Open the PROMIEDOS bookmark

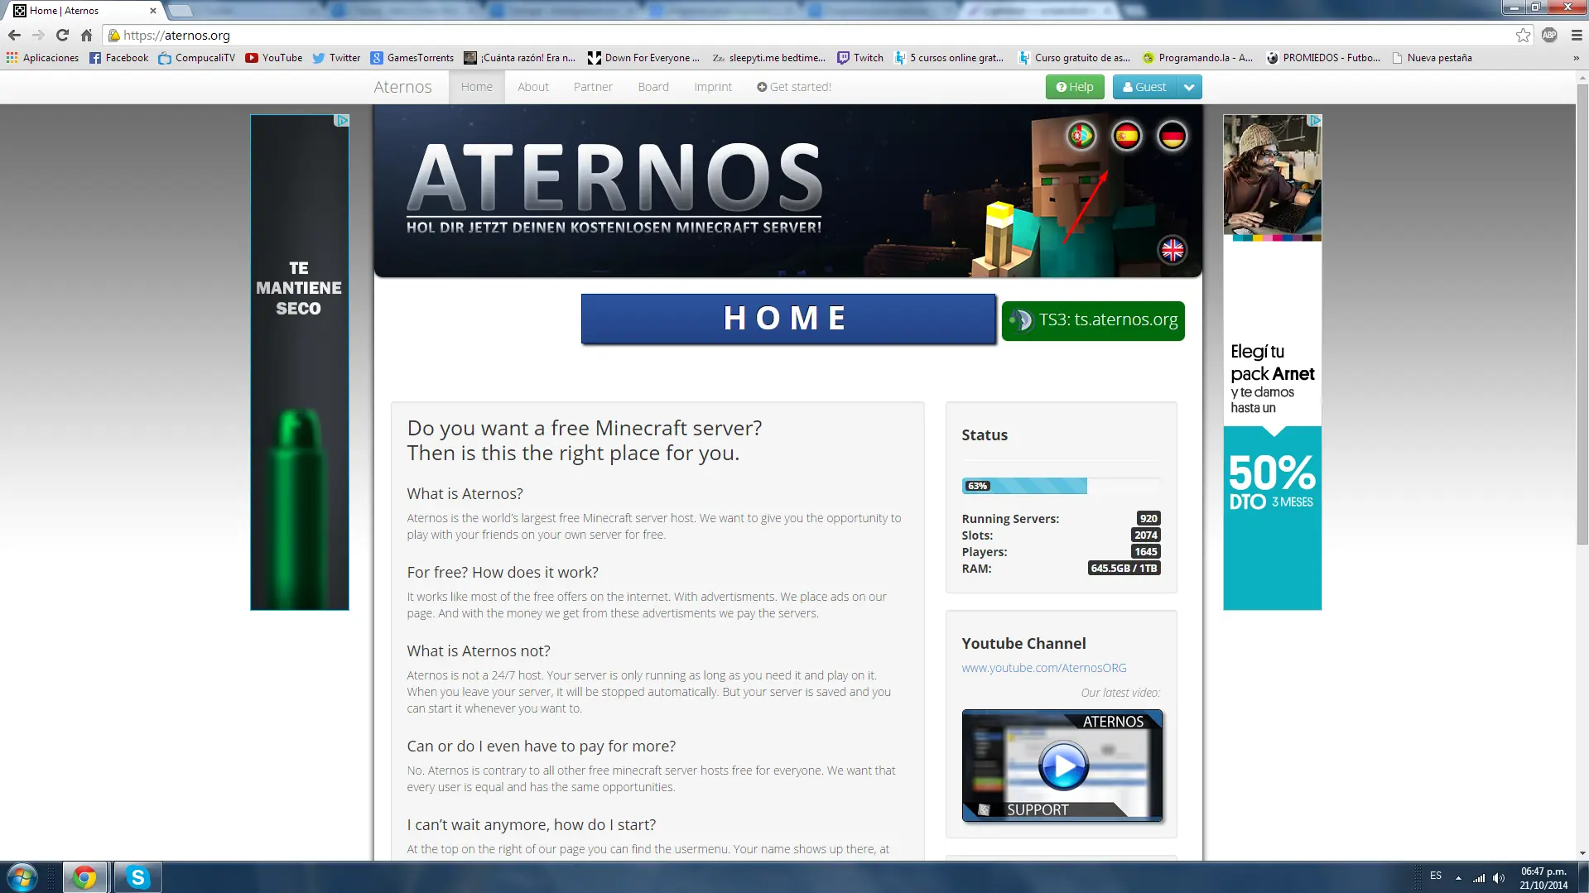point(1323,58)
